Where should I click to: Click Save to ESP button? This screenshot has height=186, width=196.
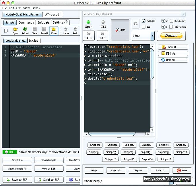[17, 180]
